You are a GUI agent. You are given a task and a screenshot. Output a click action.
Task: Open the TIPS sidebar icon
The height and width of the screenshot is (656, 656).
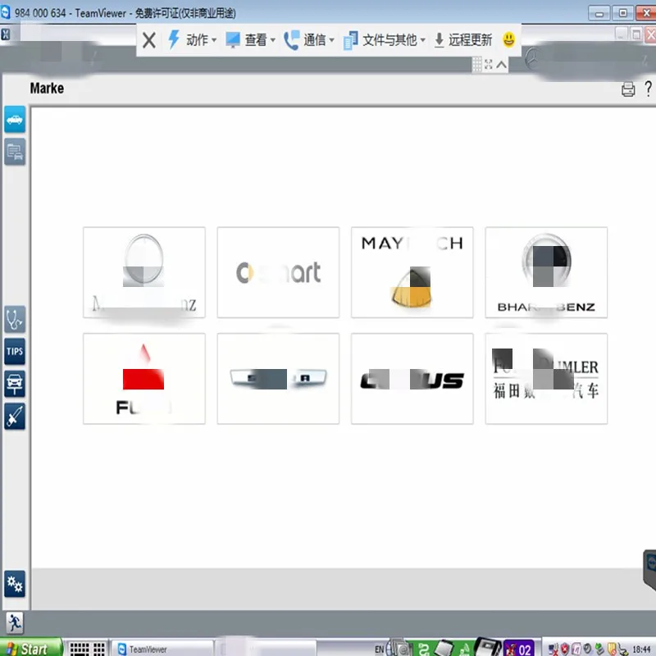[15, 352]
